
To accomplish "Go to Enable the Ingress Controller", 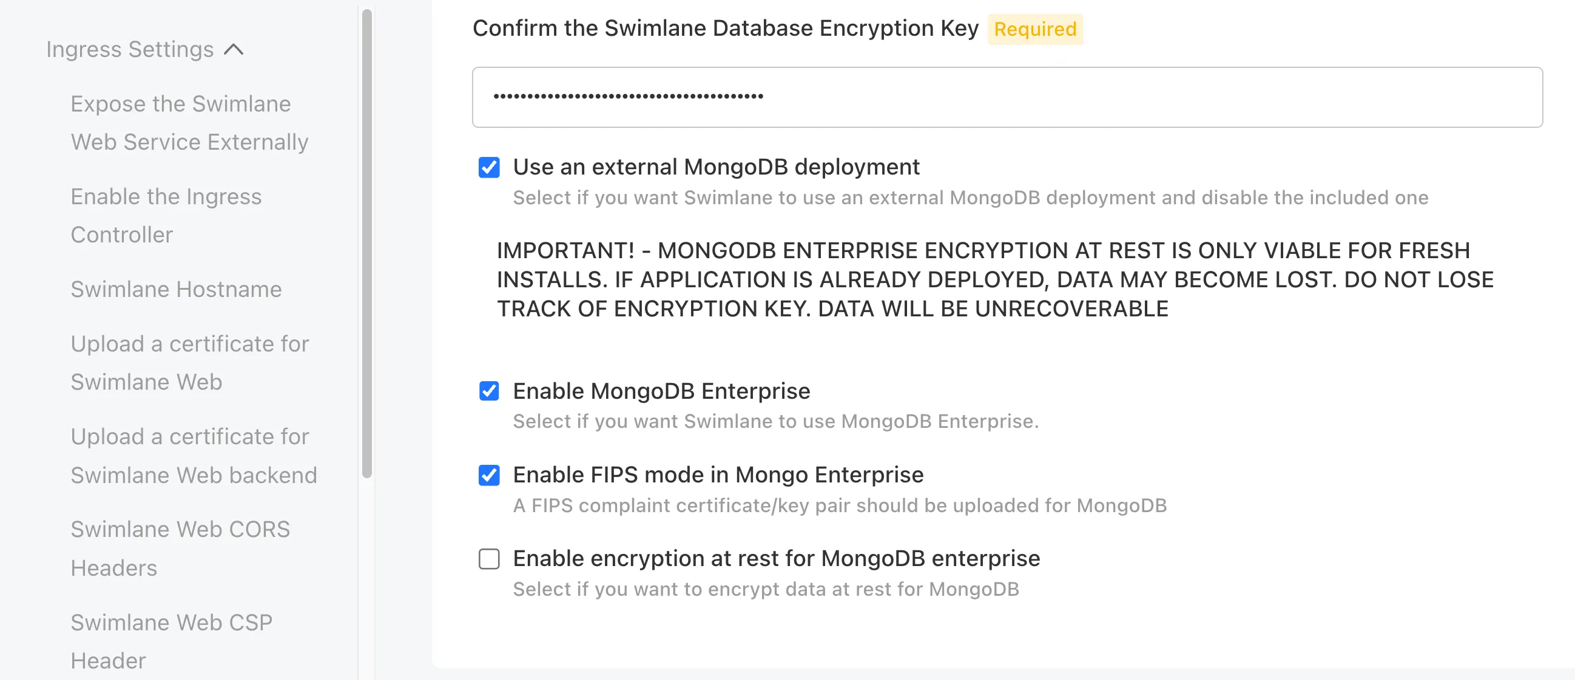I will coord(166,216).
